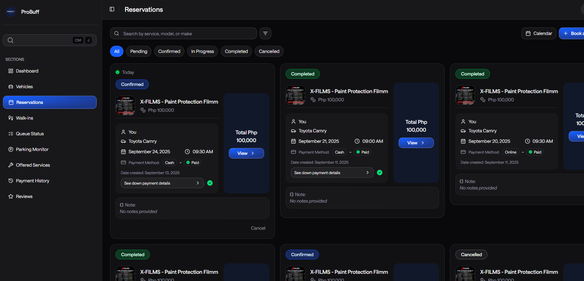Click the Payment History clock icon

(11, 181)
